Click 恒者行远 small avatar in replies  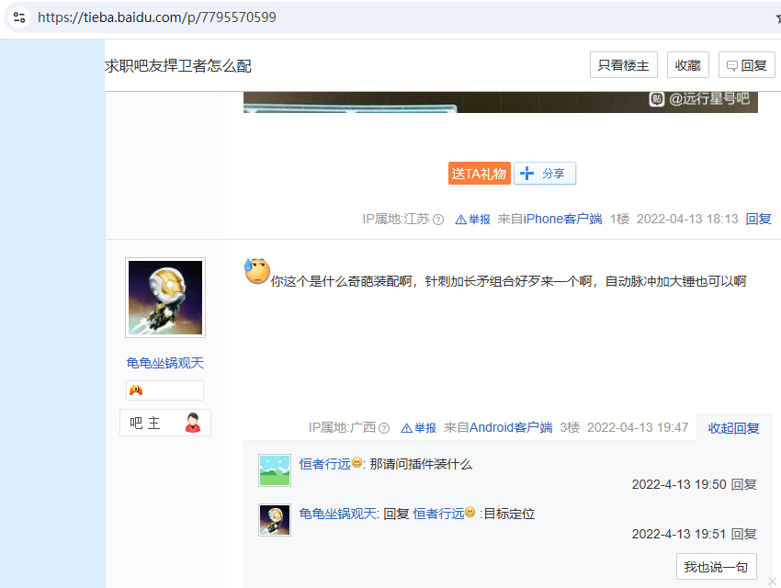(275, 469)
